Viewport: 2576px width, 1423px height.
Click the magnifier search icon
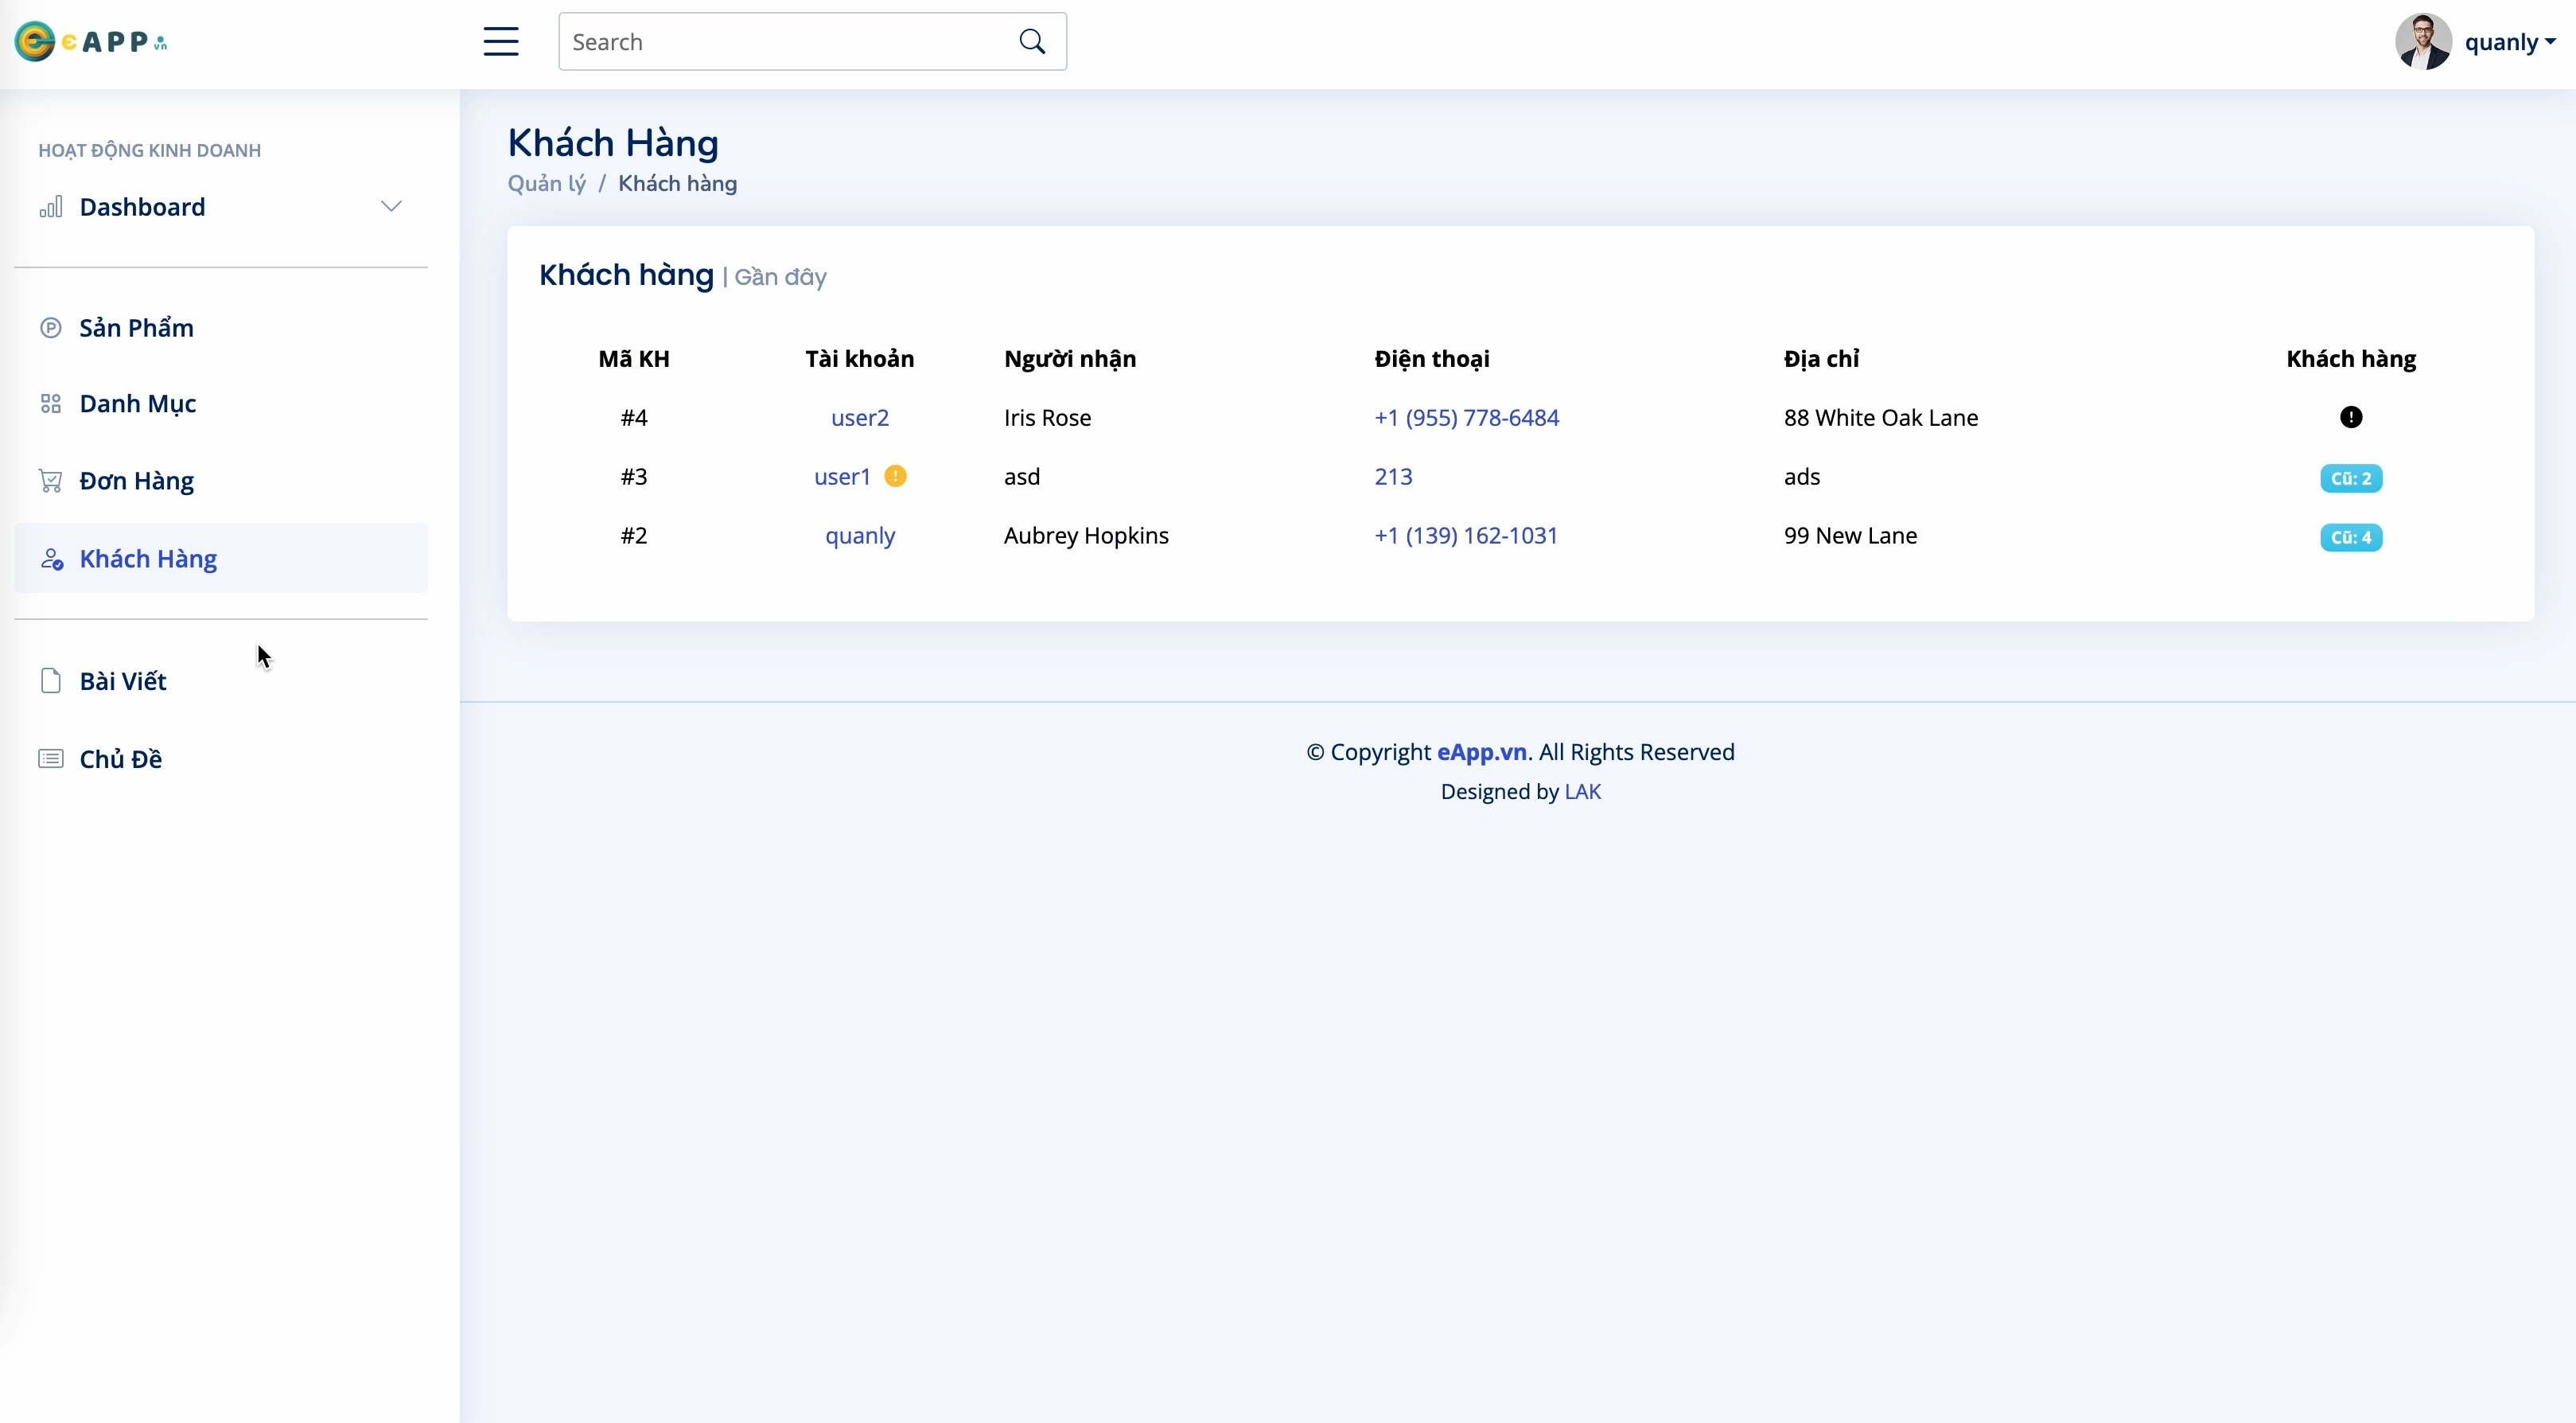pyautogui.click(x=1032, y=42)
